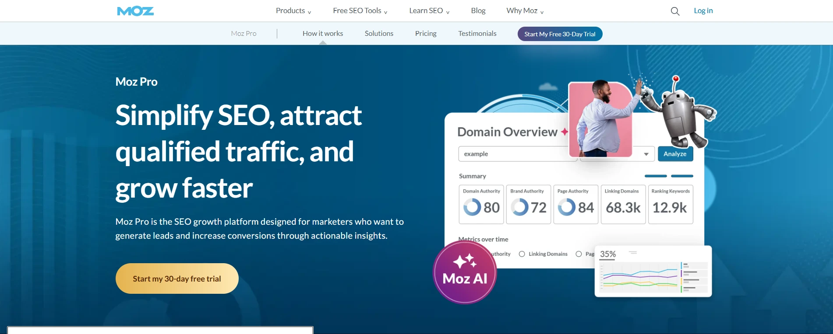Click the Moz logo
833x334 pixels.
pos(135,11)
